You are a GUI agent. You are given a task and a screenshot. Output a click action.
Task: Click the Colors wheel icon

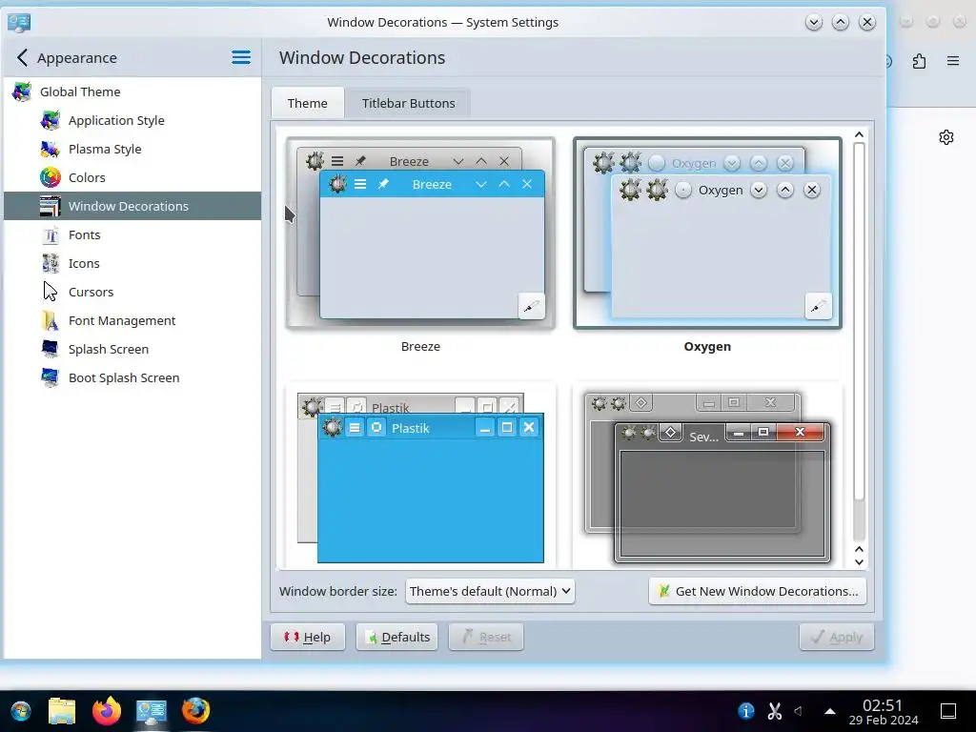(50, 177)
